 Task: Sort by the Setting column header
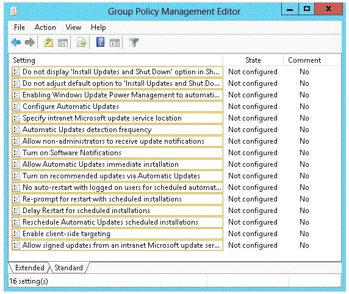pyautogui.click(x=116, y=60)
